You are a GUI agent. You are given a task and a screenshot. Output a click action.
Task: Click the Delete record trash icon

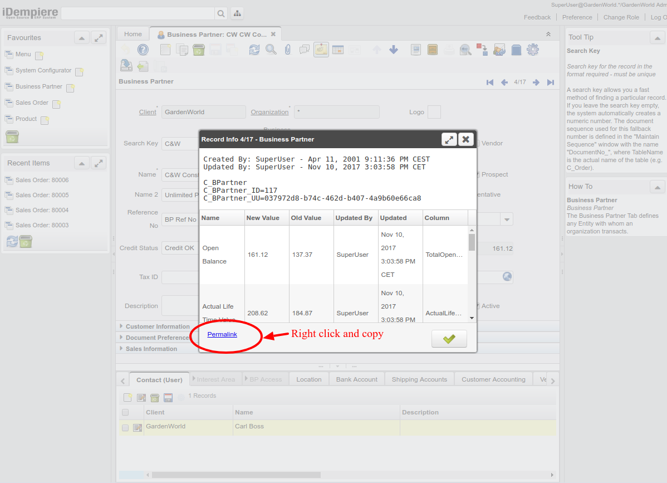[x=199, y=50]
